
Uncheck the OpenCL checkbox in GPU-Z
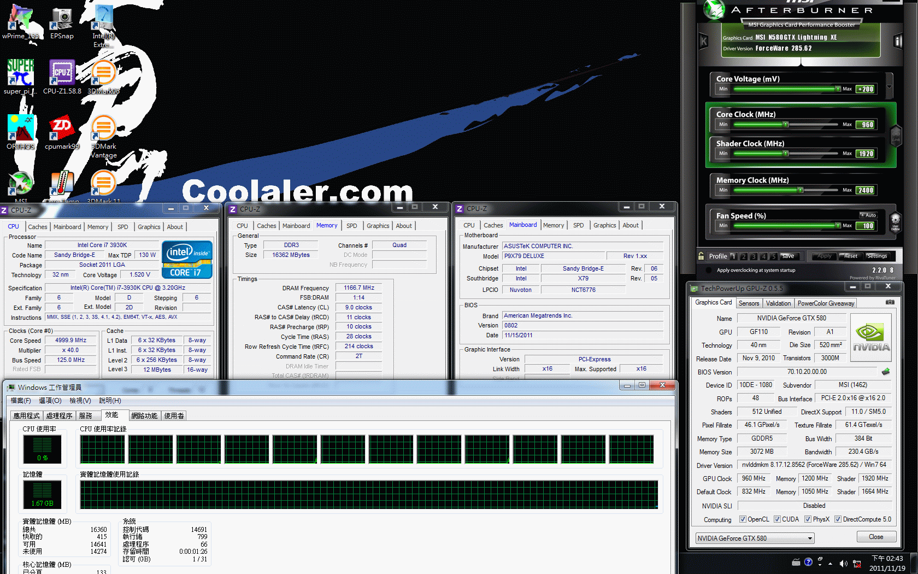coord(743,519)
